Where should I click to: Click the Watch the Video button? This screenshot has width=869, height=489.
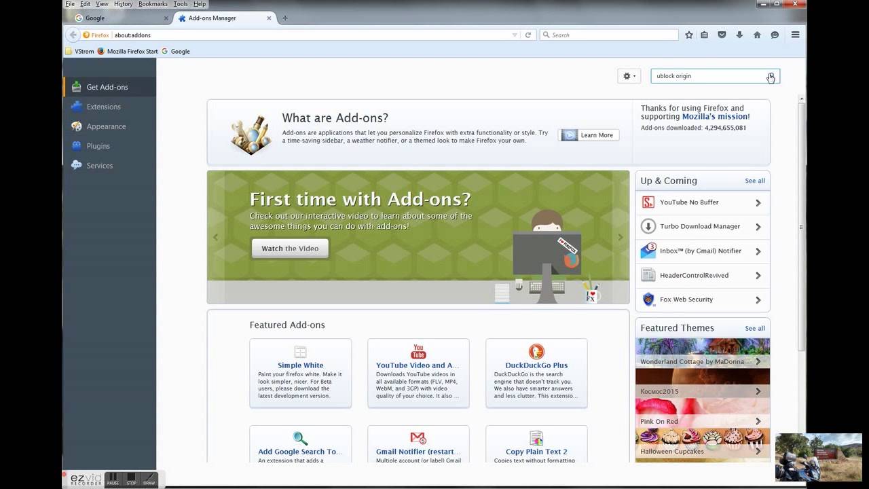point(290,249)
